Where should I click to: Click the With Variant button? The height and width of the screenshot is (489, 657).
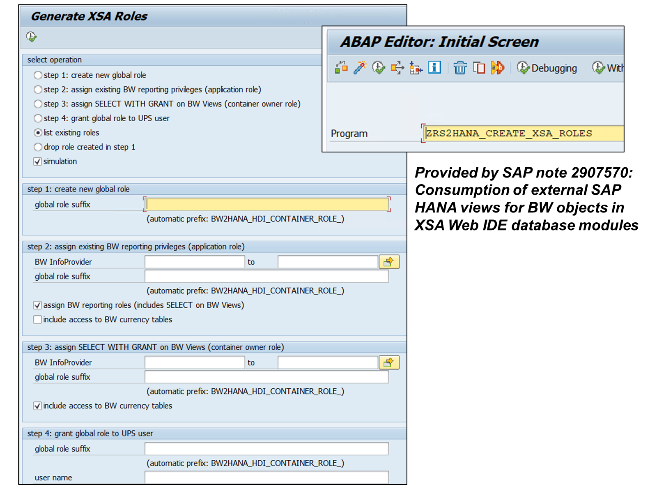click(608, 68)
